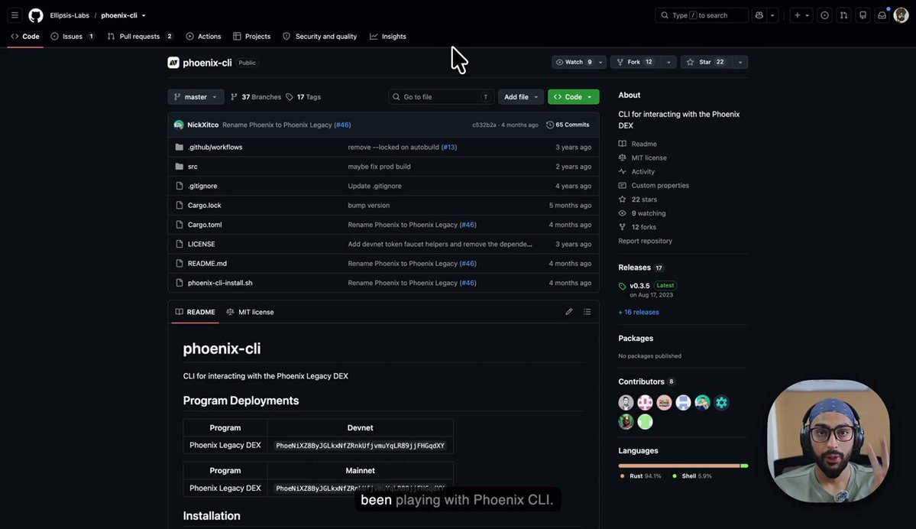The height and width of the screenshot is (529, 916).
Task: Switch to the Issues tab
Action: [73, 36]
